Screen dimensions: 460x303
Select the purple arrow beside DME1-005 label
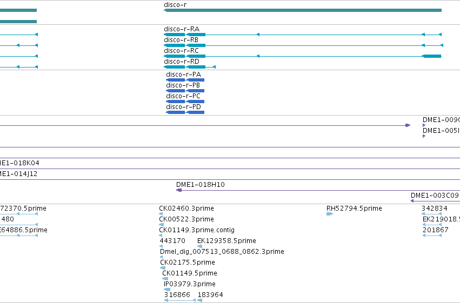point(424,136)
